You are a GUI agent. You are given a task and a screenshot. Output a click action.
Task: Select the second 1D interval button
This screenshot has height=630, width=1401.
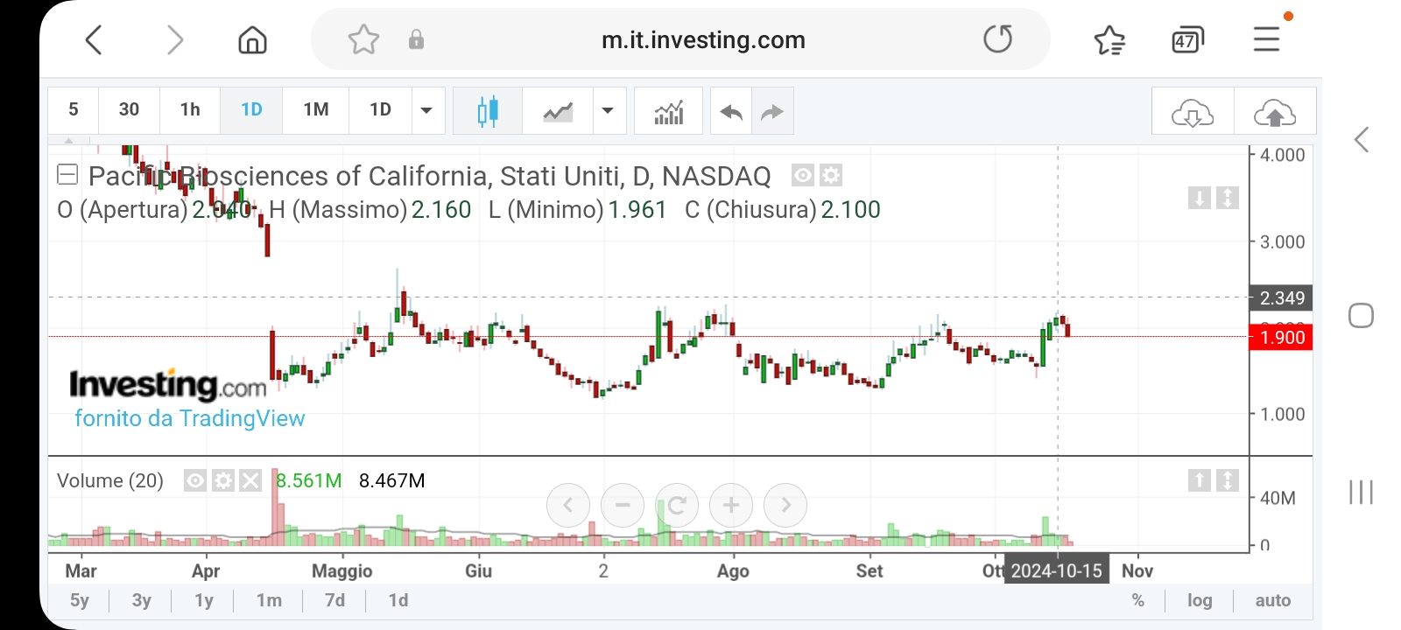(x=380, y=109)
